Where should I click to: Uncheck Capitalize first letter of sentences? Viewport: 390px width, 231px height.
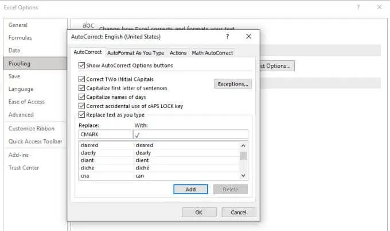click(x=81, y=88)
